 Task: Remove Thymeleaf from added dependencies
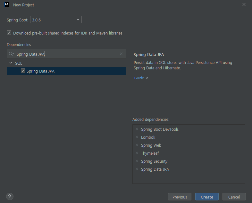tap(137, 153)
